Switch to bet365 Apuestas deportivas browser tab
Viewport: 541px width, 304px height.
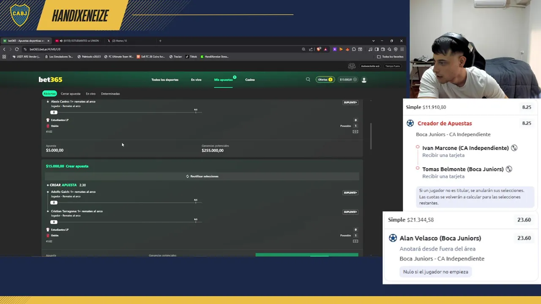26,41
